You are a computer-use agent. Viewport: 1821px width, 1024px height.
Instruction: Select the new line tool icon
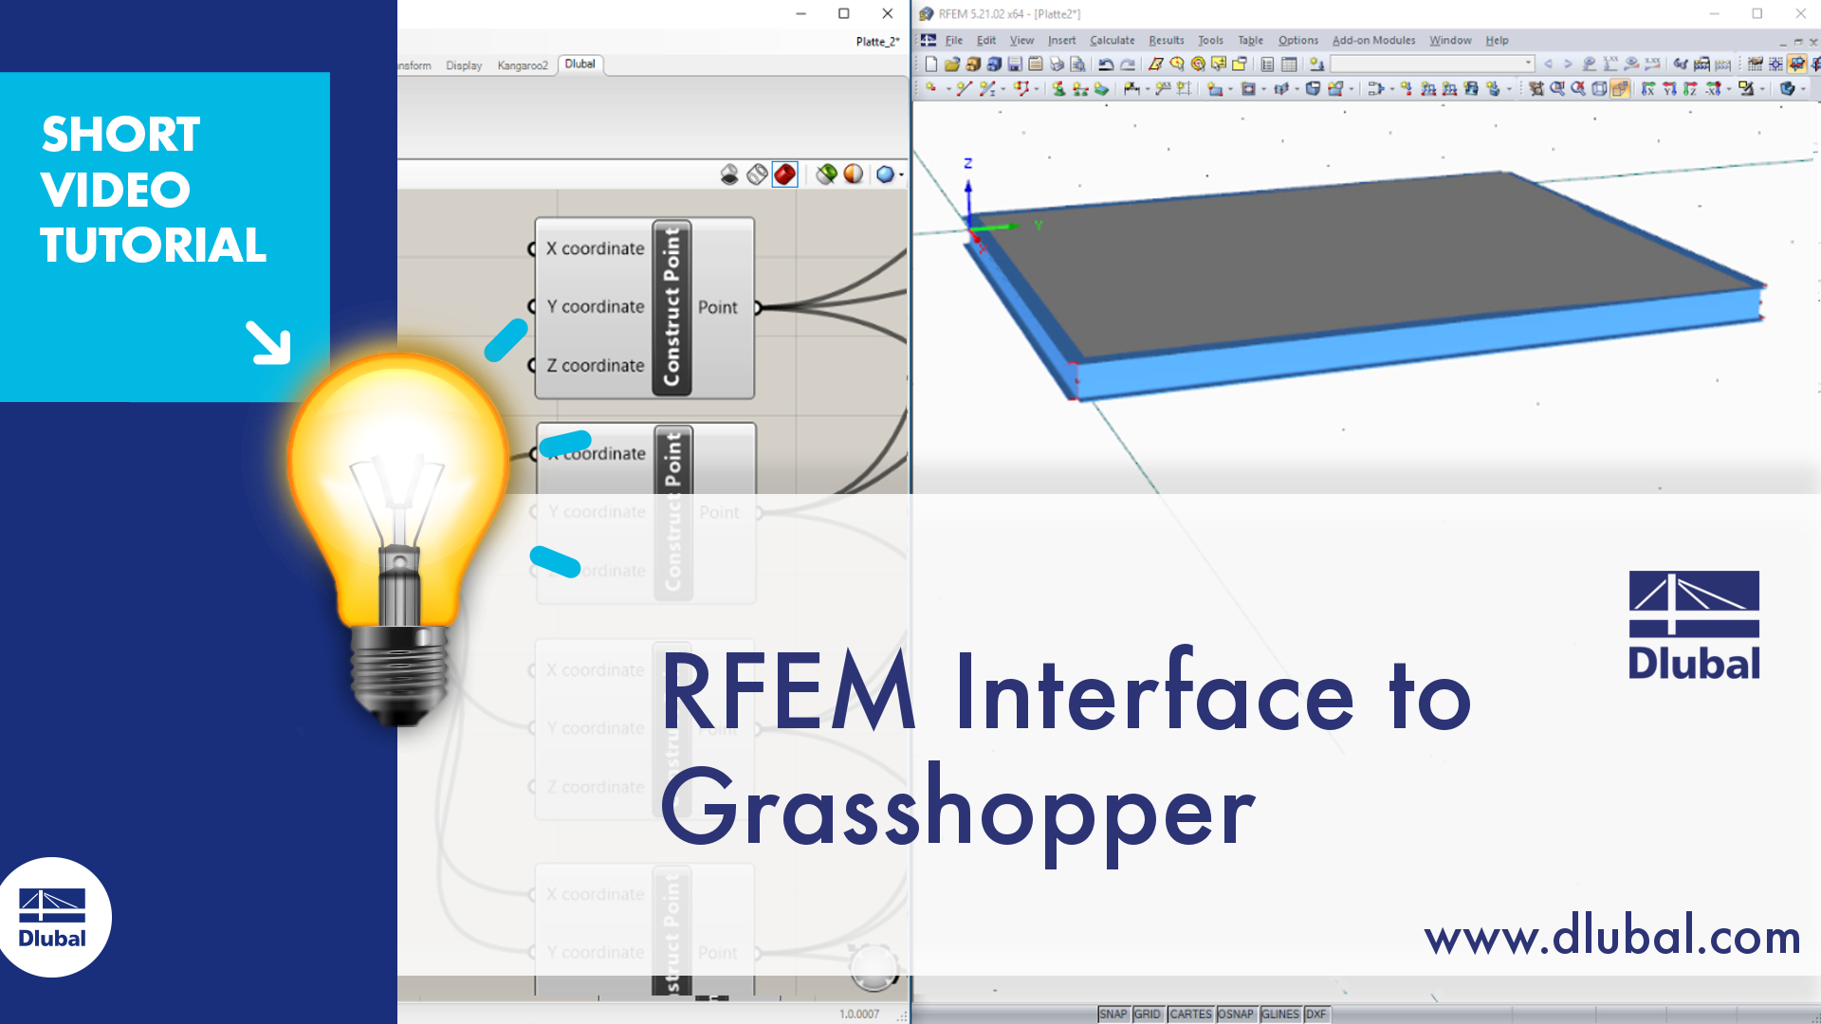(965, 89)
